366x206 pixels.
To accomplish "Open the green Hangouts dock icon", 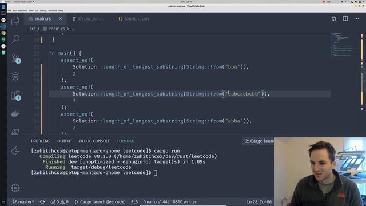I will 3,39.
